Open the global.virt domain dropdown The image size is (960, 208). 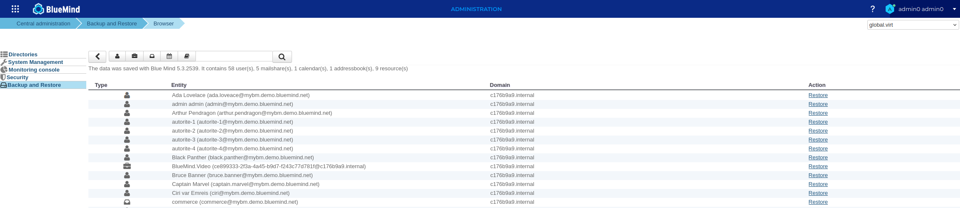pos(912,25)
